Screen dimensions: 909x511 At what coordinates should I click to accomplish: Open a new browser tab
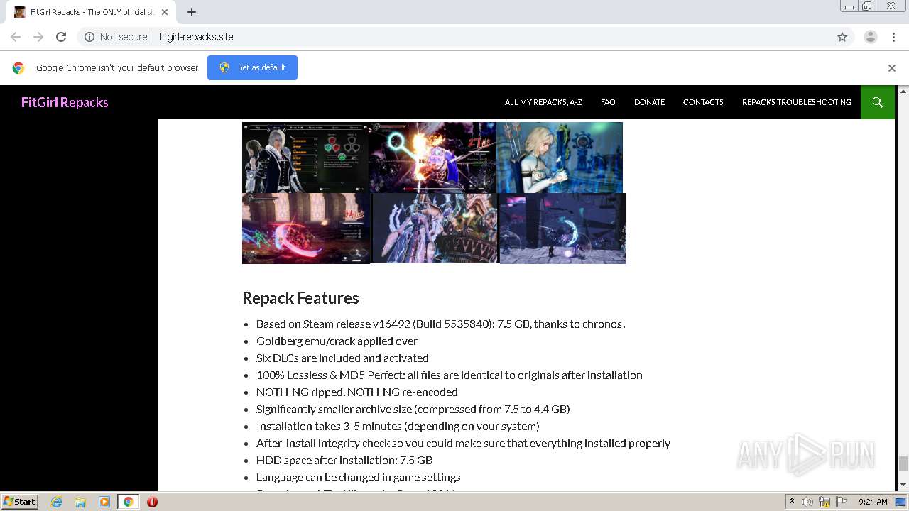(x=192, y=12)
